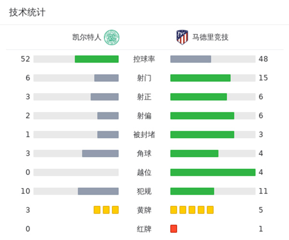Click the 控球率 stat label
The image size is (289, 240).
point(144,59)
